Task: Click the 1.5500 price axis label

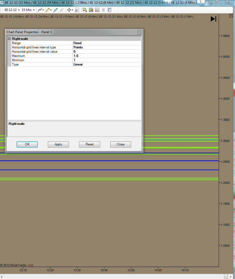Action: [x=225, y=36]
